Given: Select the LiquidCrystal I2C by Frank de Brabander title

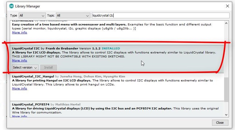Looking at the screenshot, I should (x=45, y=48).
